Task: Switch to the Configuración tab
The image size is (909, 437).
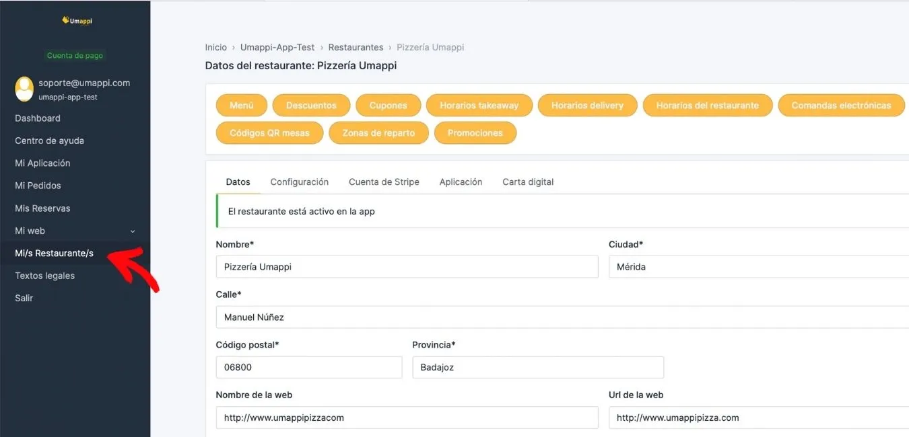Action: [x=300, y=182]
